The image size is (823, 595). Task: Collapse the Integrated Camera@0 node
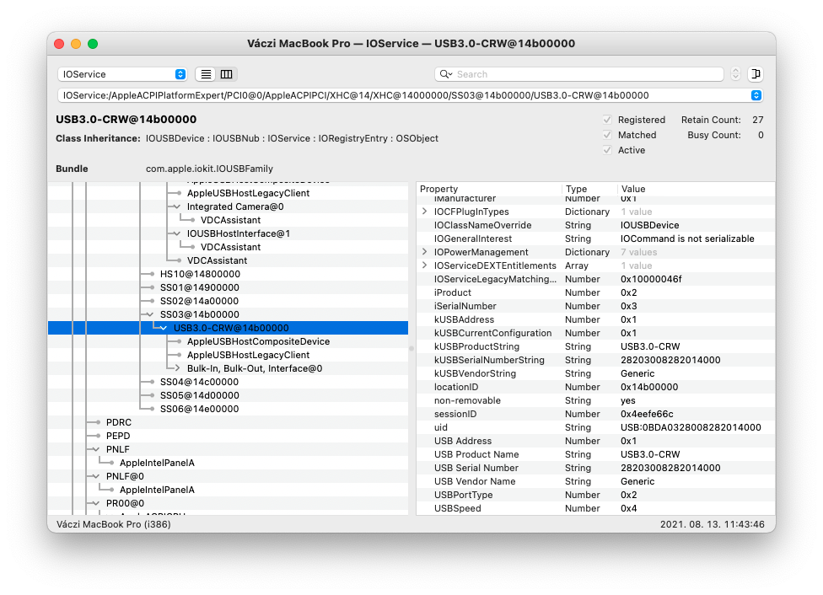click(177, 206)
